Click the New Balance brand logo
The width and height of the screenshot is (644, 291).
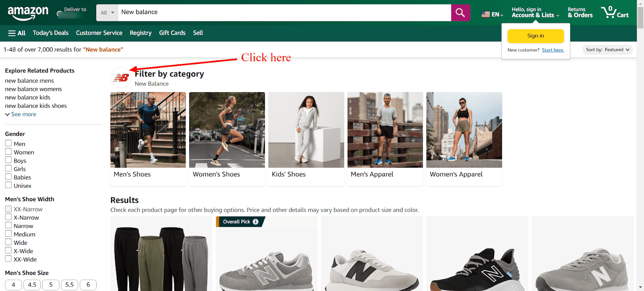tap(121, 78)
